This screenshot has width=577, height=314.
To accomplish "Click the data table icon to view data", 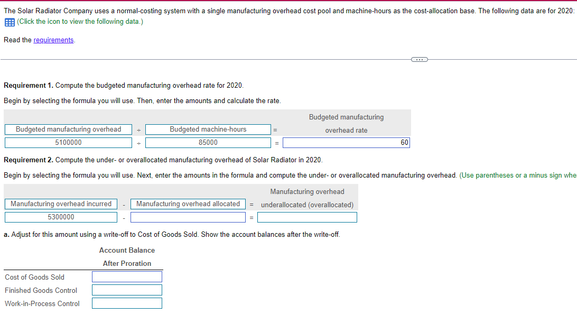I will tap(8, 22).
